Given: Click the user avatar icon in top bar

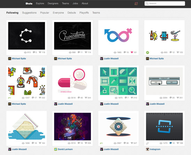Looking at the screenshot, I should point(136,3).
